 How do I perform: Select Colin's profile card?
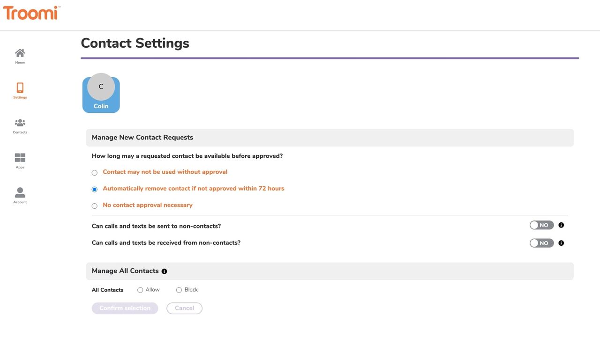point(101,93)
